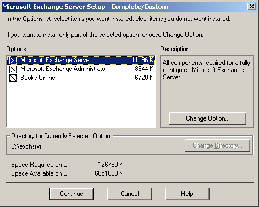Continue with the setup
This screenshot has height=207, width=259.
click(71, 194)
